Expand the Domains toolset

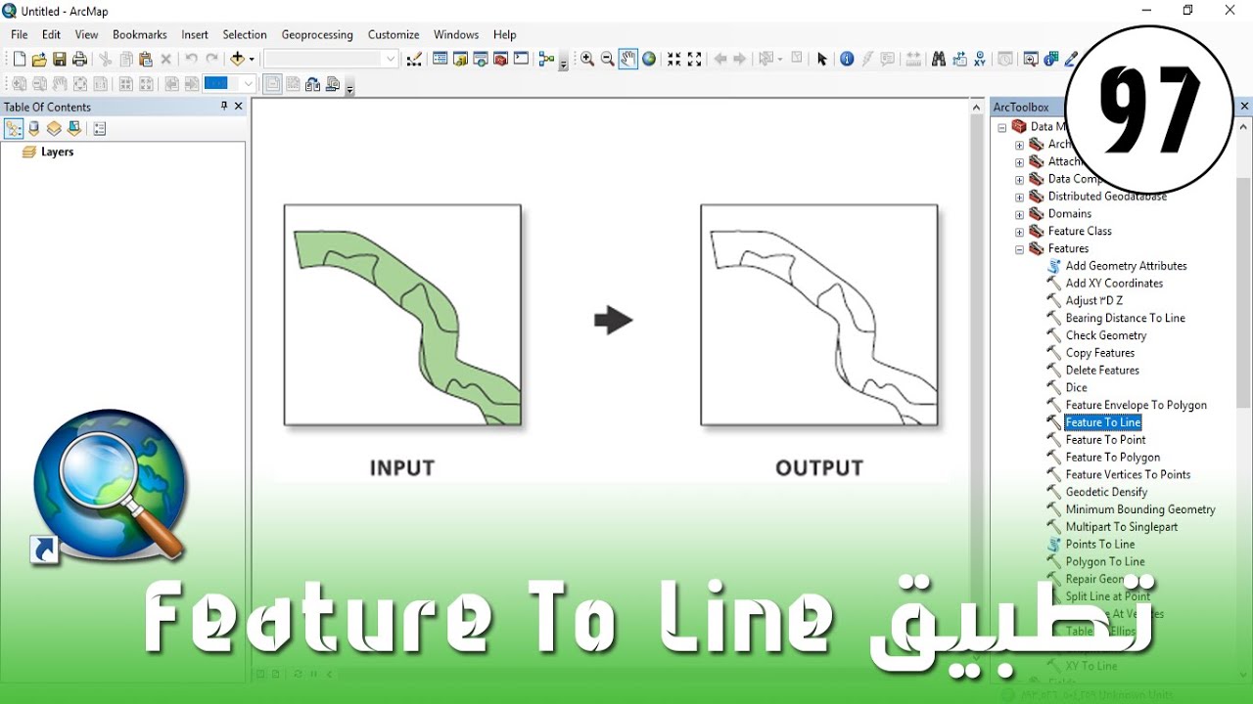click(1019, 214)
